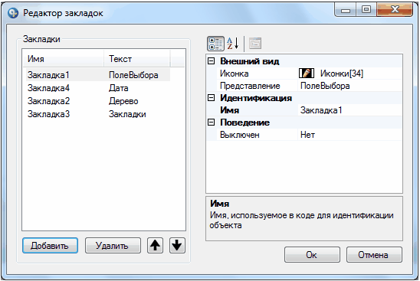420x281 pixels.
Task: Select the Закладка3 row
Action: (x=98, y=114)
